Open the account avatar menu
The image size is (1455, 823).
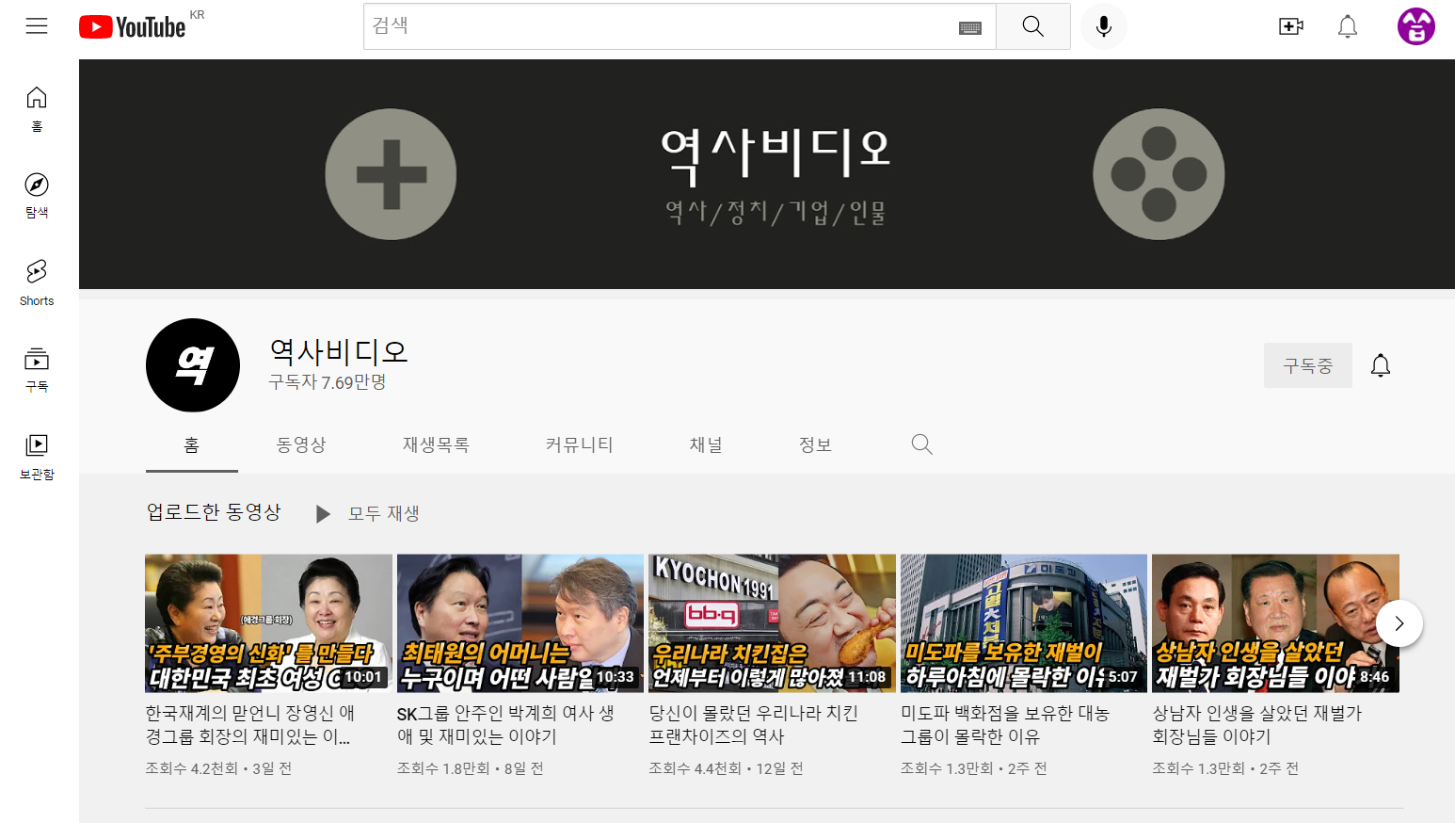tap(1416, 26)
